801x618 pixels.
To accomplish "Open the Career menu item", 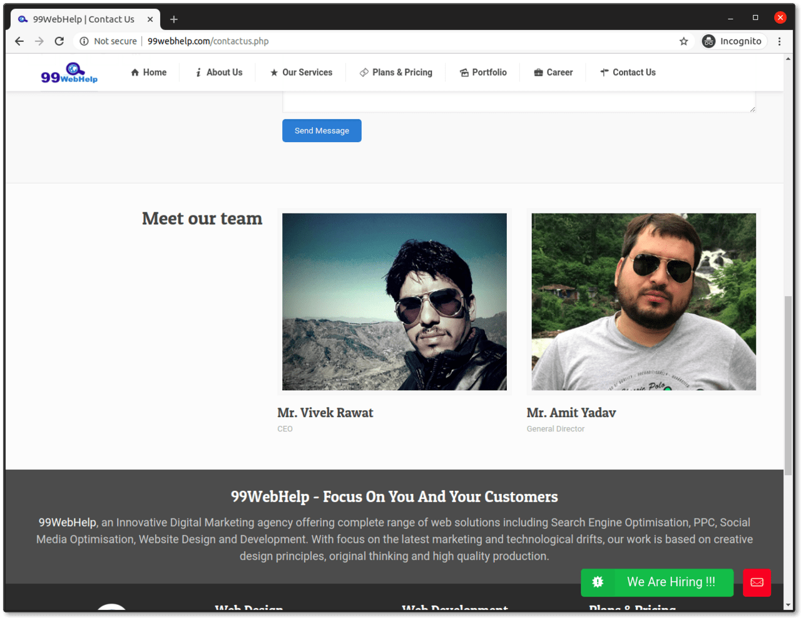I will (553, 73).
